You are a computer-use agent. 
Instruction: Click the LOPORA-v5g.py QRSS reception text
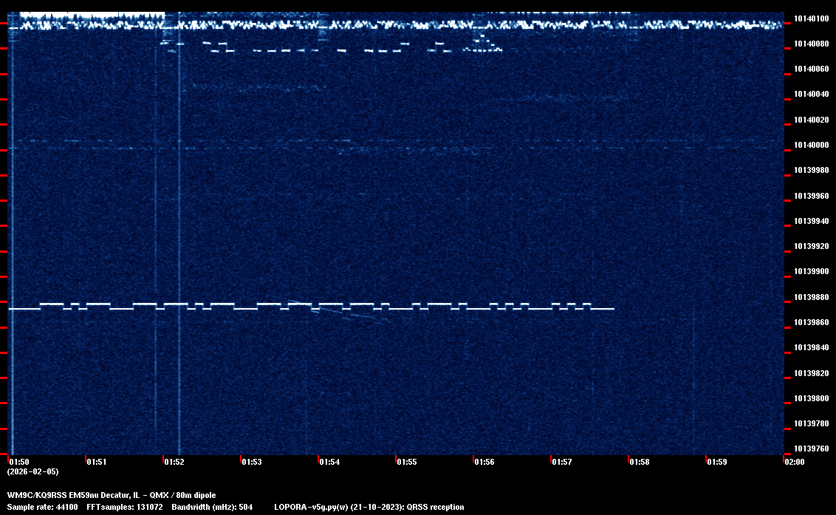[x=369, y=507]
